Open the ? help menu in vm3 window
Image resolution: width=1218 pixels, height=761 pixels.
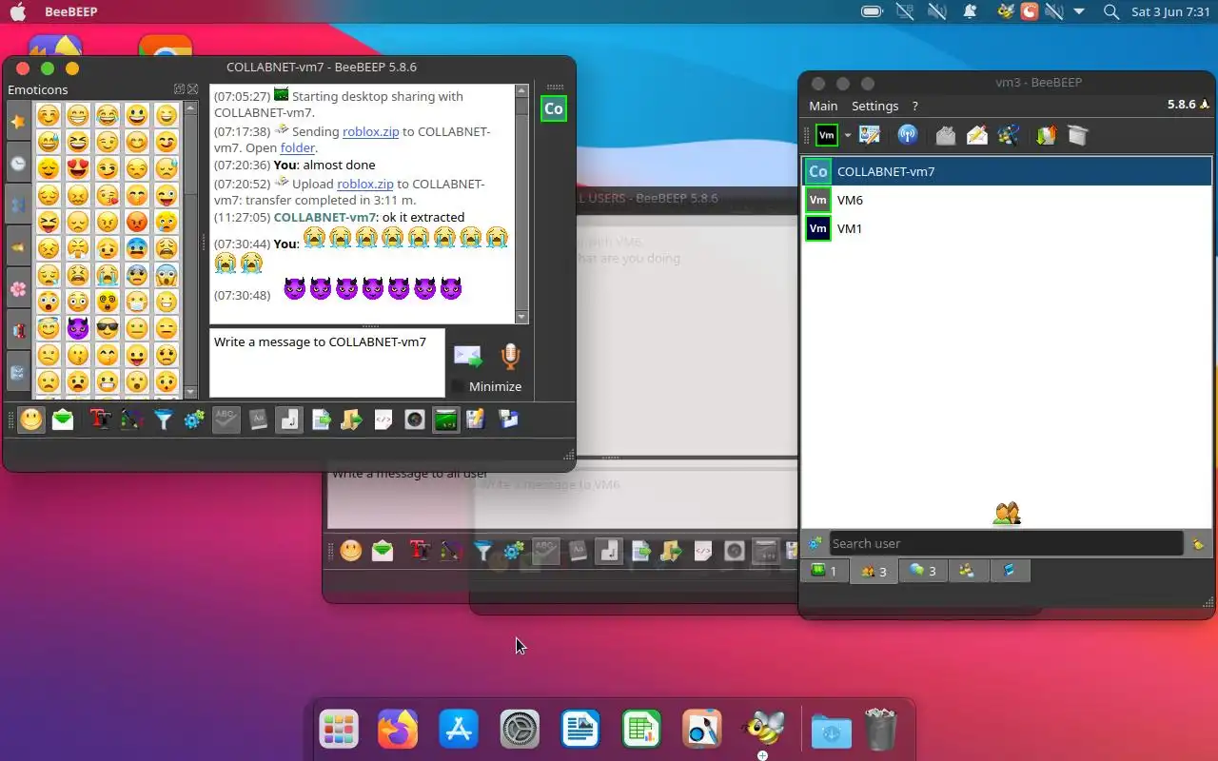[914, 106]
